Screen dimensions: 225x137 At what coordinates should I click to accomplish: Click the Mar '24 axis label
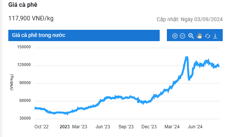tap(172, 127)
